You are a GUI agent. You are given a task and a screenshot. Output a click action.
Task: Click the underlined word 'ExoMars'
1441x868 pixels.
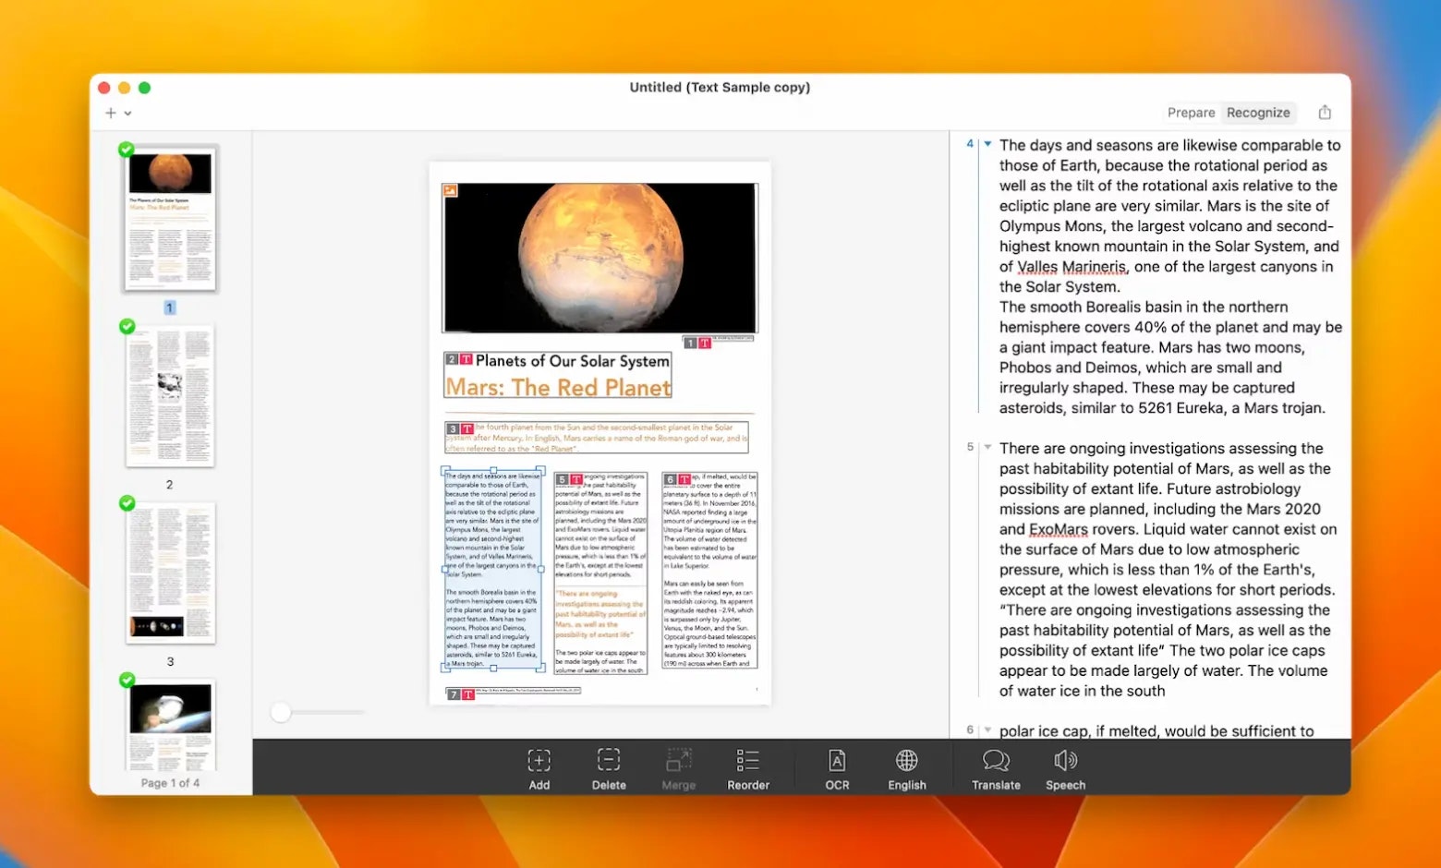[1059, 529]
